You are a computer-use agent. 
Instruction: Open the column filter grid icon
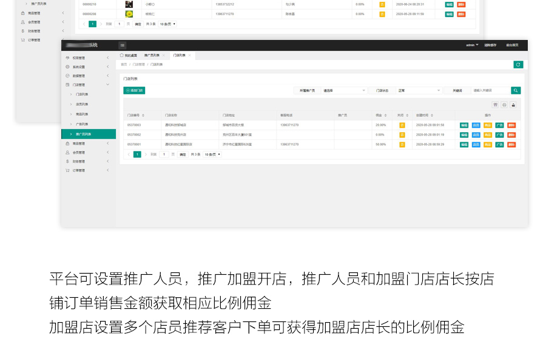coord(495,105)
